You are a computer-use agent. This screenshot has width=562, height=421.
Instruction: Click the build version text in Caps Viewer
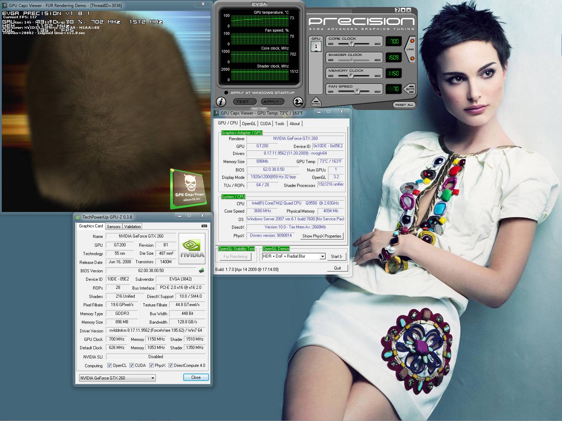[247, 270]
